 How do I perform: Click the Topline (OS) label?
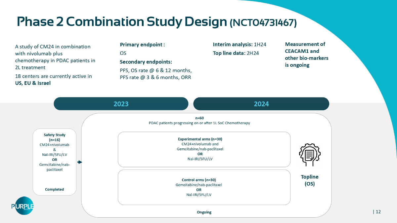point(309,180)
